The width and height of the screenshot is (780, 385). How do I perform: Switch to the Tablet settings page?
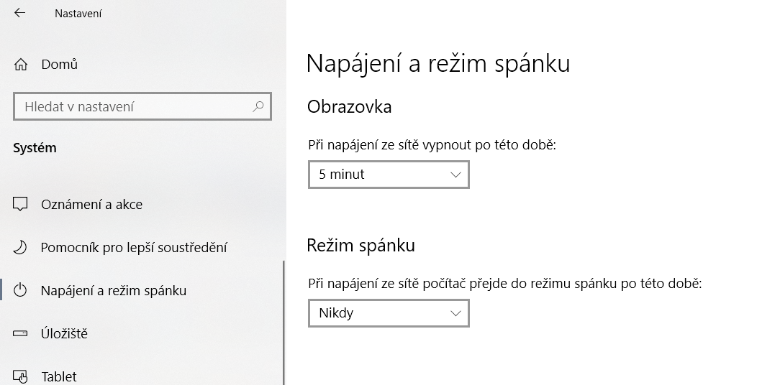[x=59, y=376]
